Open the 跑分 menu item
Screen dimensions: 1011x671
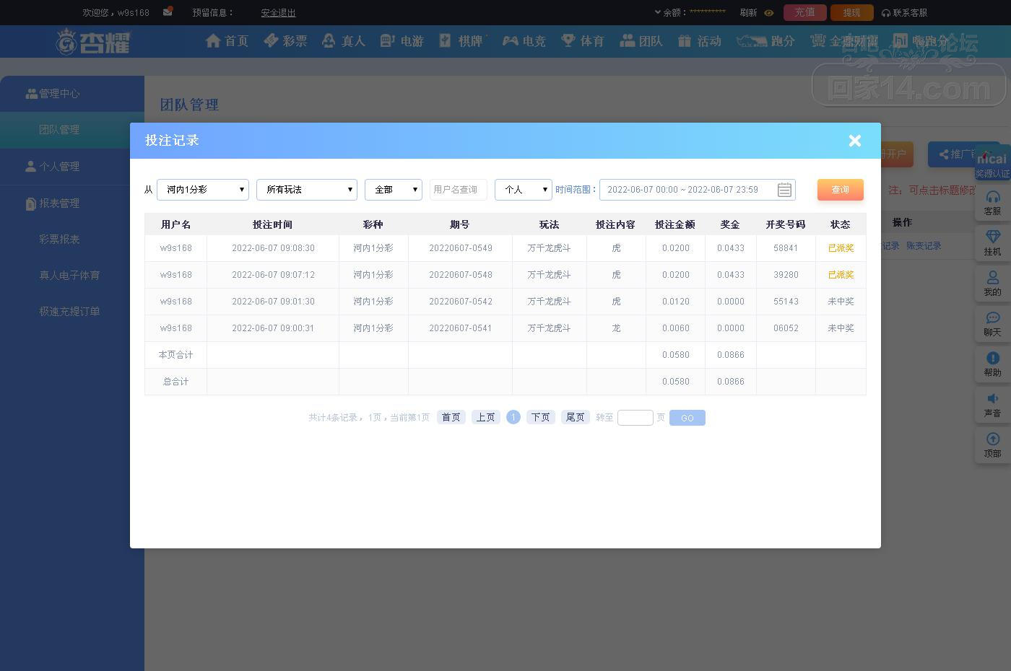point(766,41)
